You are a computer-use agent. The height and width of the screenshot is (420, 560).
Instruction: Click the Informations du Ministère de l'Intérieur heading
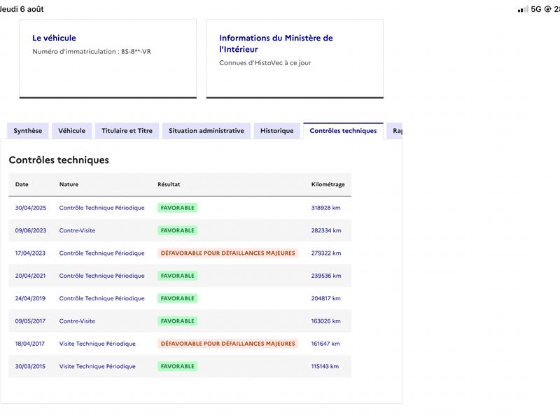click(x=276, y=43)
